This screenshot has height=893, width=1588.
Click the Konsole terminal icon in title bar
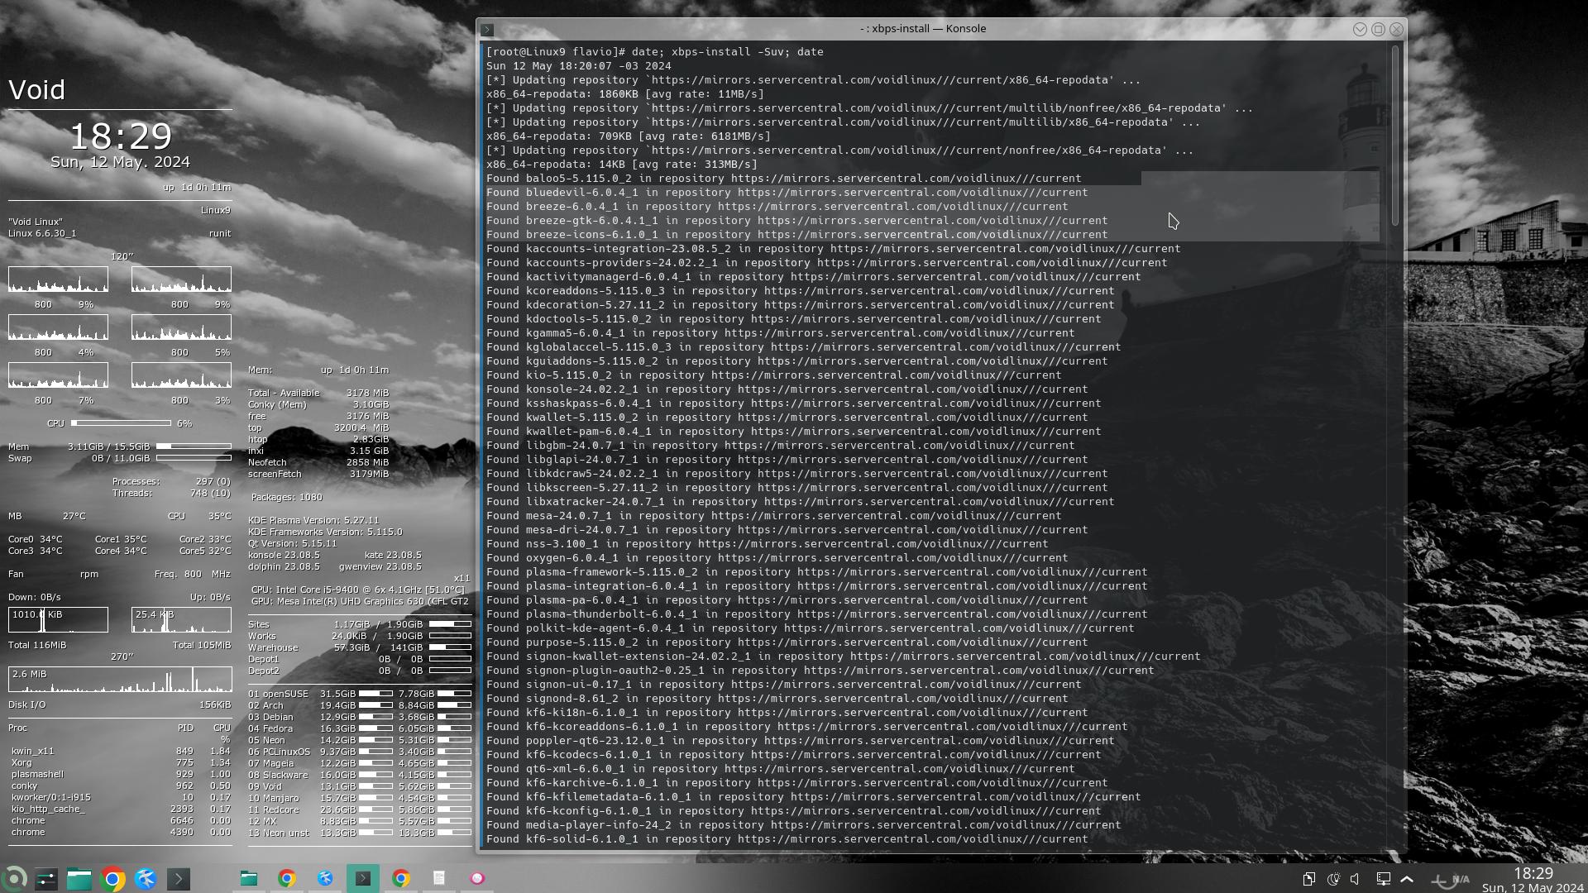tap(487, 29)
